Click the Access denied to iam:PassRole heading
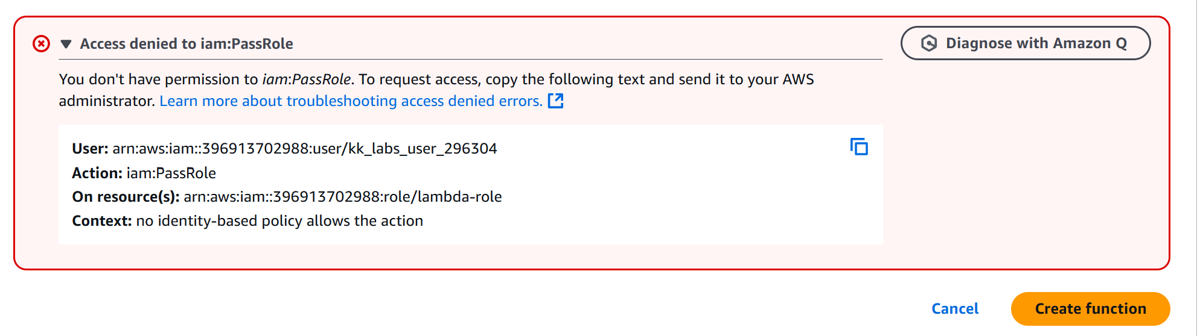The height and width of the screenshot is (336, 1200). point(187,44)
